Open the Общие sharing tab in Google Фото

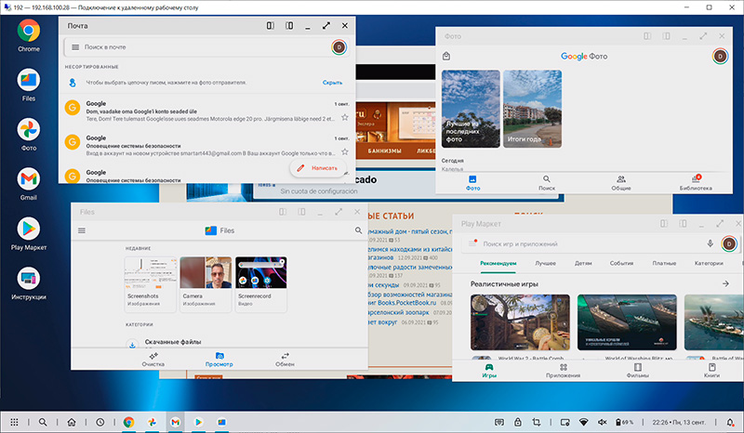[x=620, y=182]
